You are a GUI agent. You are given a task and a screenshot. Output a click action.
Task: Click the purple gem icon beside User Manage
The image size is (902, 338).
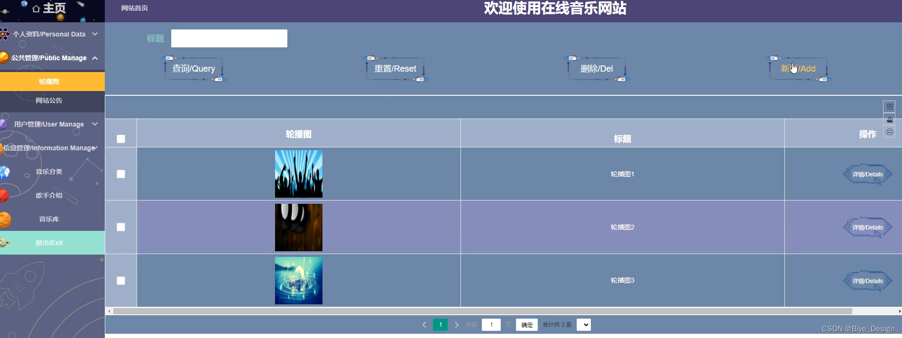click(x=3, y=124)
